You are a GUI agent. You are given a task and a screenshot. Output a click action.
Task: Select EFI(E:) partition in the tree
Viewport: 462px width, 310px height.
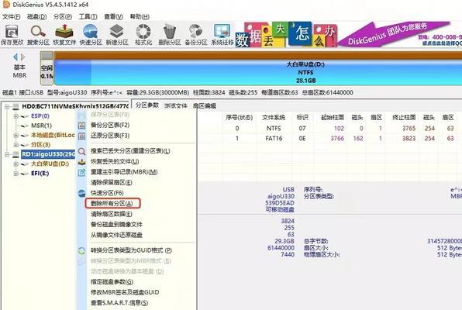pos(40,174)
